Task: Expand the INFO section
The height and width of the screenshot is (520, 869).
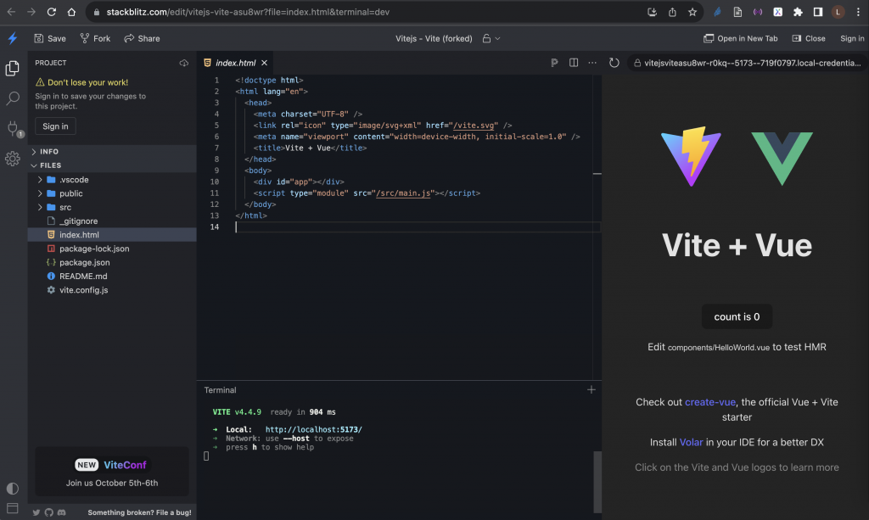Action: (112, 151)
